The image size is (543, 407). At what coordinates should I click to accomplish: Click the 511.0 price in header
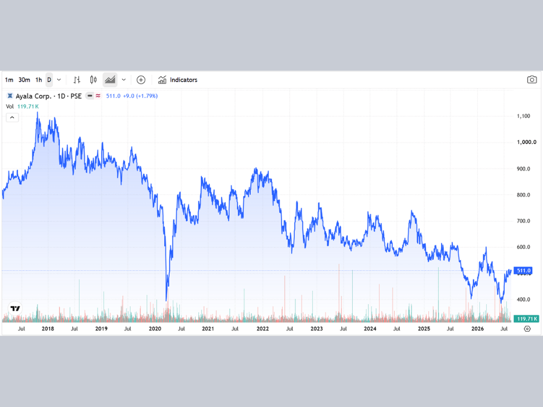[113, 96]
